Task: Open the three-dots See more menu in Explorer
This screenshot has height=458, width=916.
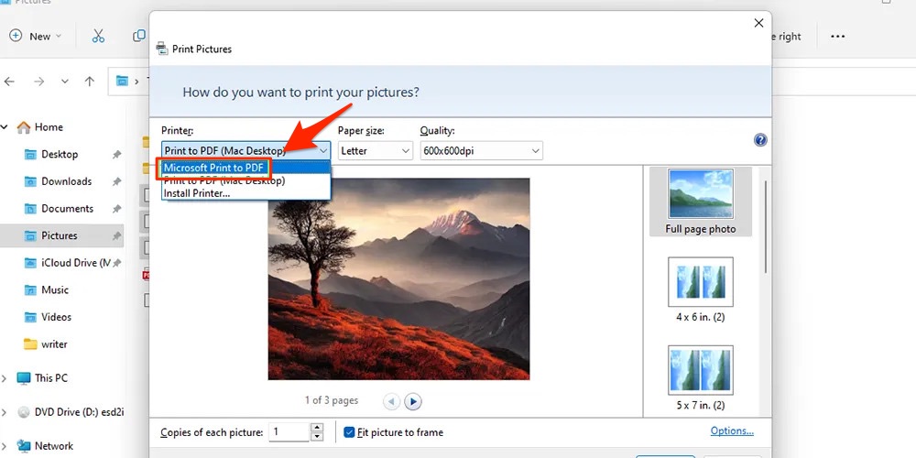Action: tap(838, 37)
